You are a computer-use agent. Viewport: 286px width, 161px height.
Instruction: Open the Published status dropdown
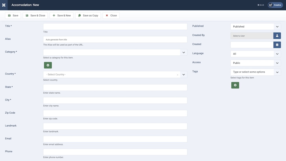(277, 27)
